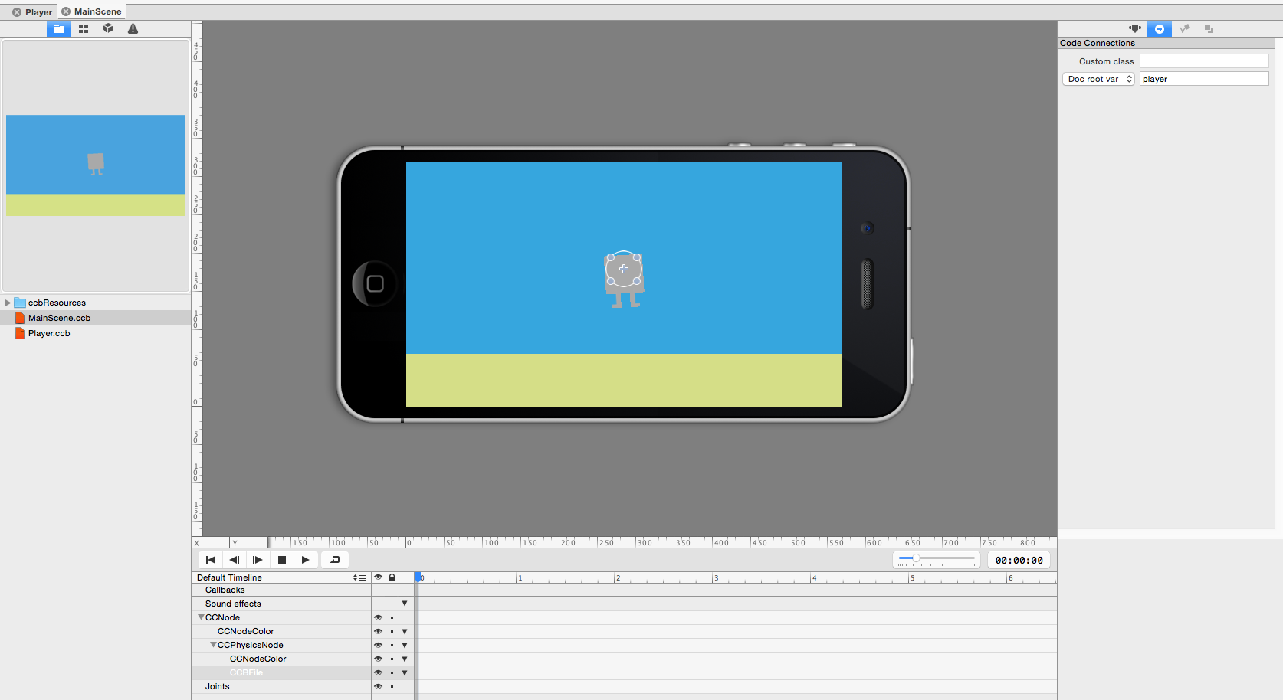1283x700 pixels.
Task: Stop timeline playback
Action: coord(282,560)
